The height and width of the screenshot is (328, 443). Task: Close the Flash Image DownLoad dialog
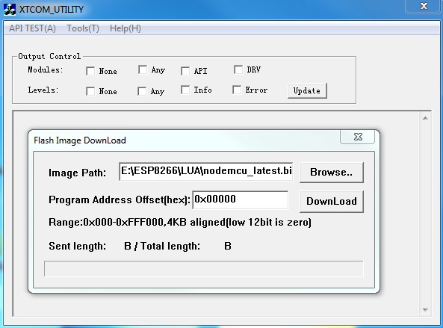[358, 137]
